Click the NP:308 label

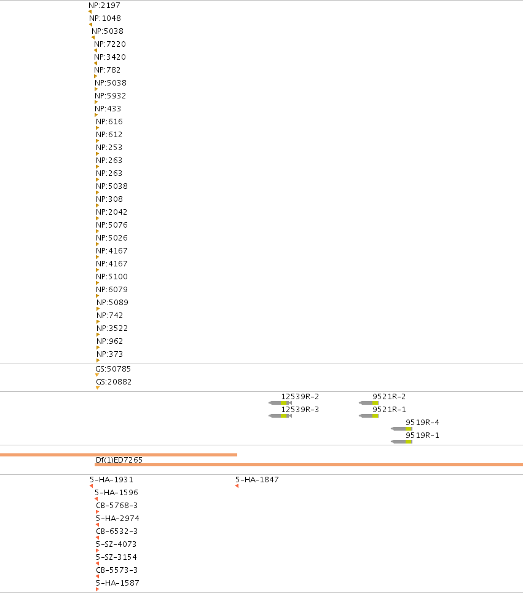[x=109, y=199]
